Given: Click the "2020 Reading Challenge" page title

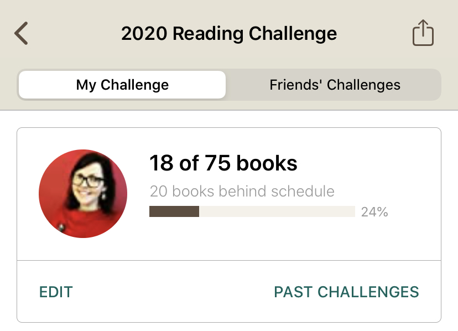Looking at the screenshot, I should point(229,34).
